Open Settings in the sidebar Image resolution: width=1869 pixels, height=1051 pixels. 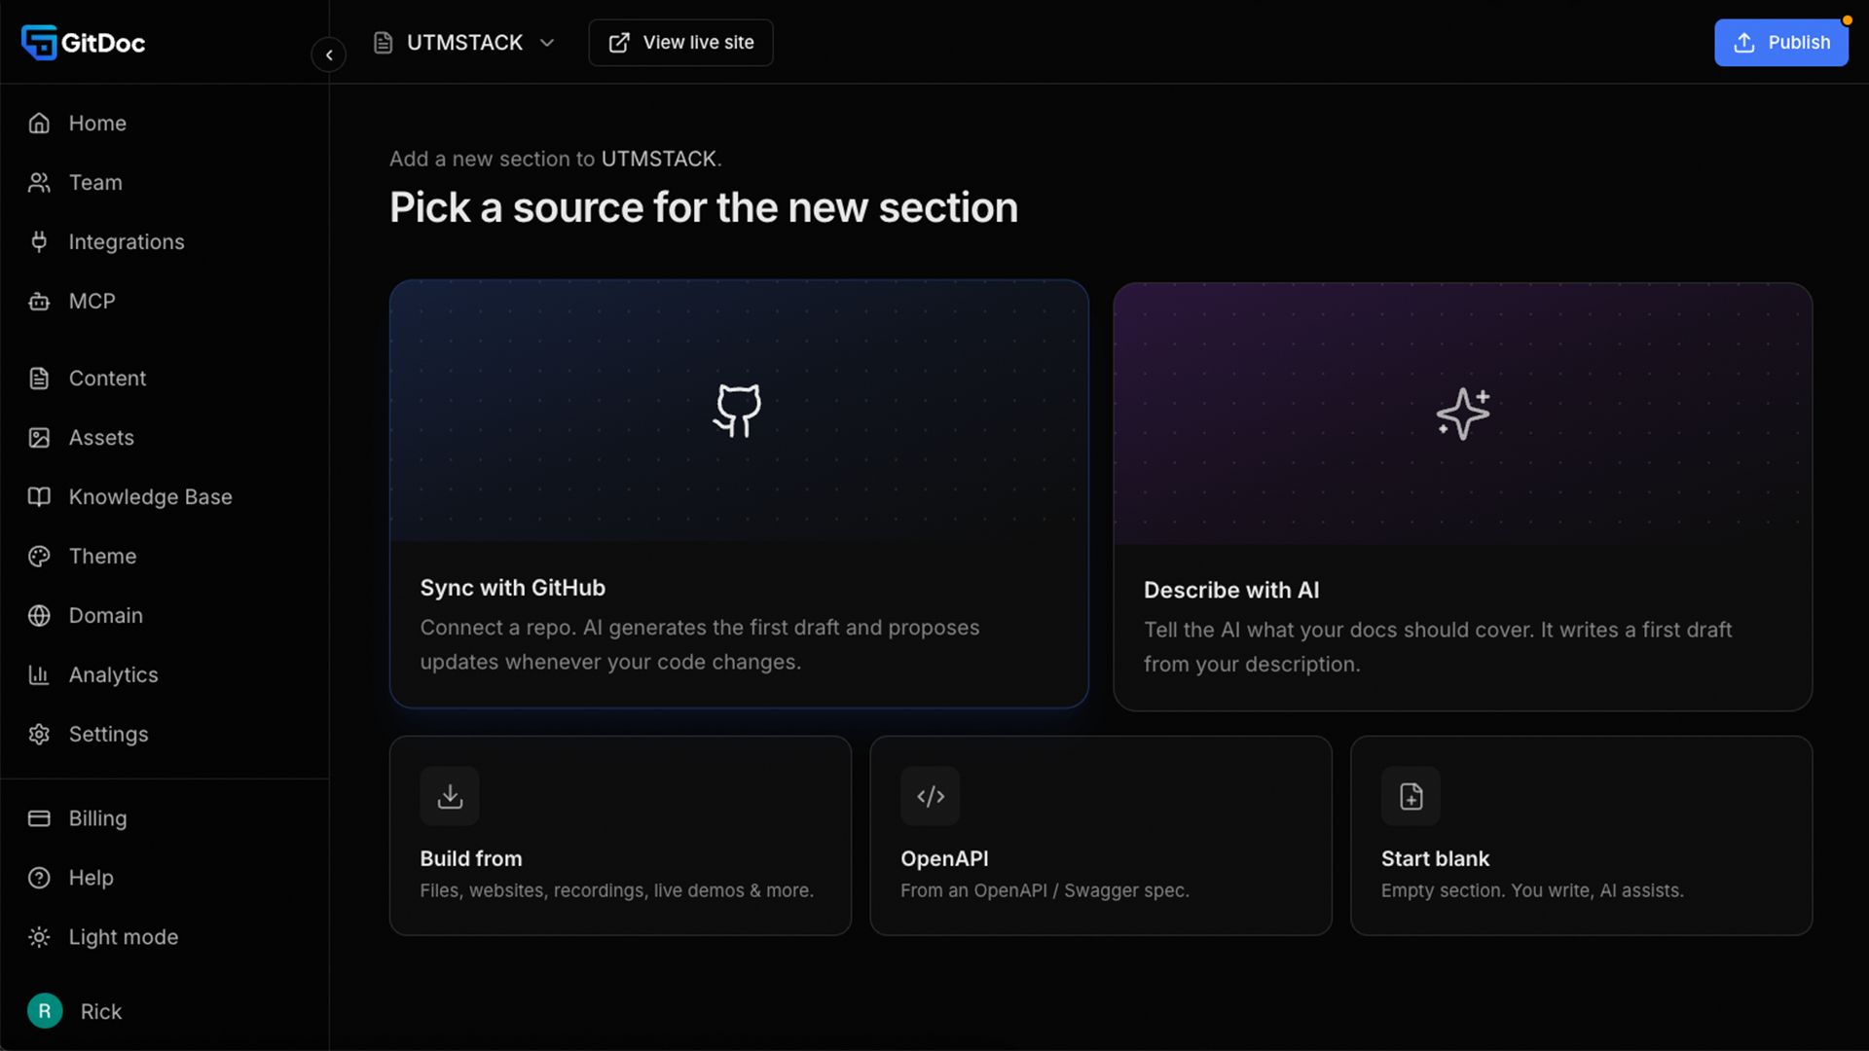[108, 735]
